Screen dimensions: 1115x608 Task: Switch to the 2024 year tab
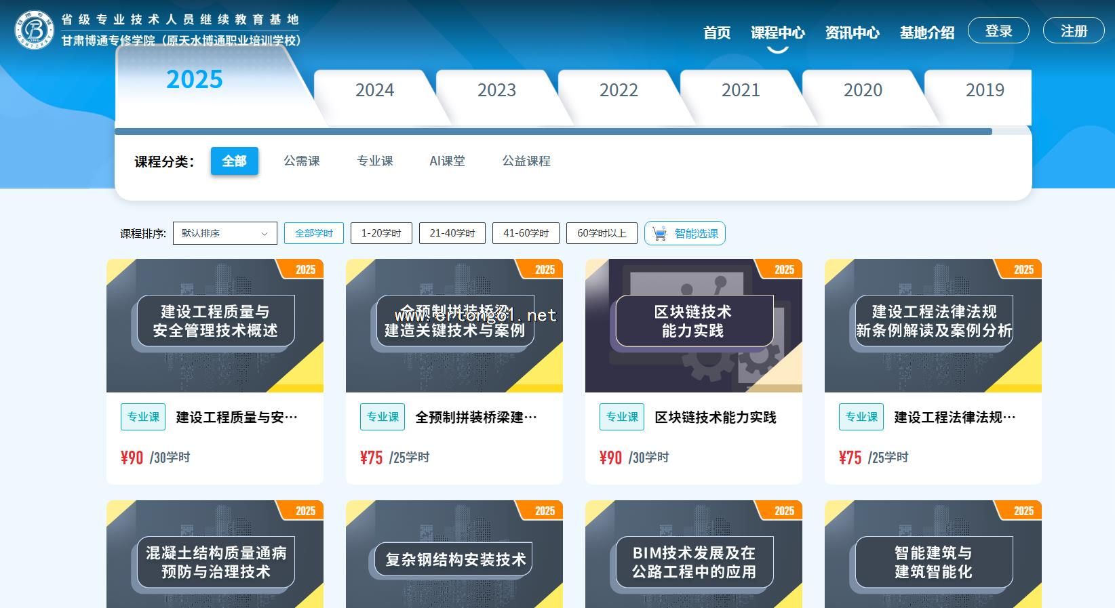click(374, 90)
